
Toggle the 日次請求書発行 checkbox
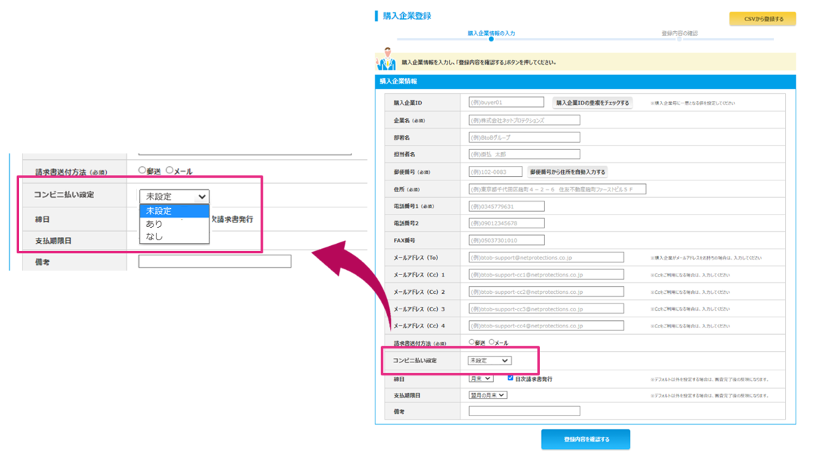click(510, 378)
